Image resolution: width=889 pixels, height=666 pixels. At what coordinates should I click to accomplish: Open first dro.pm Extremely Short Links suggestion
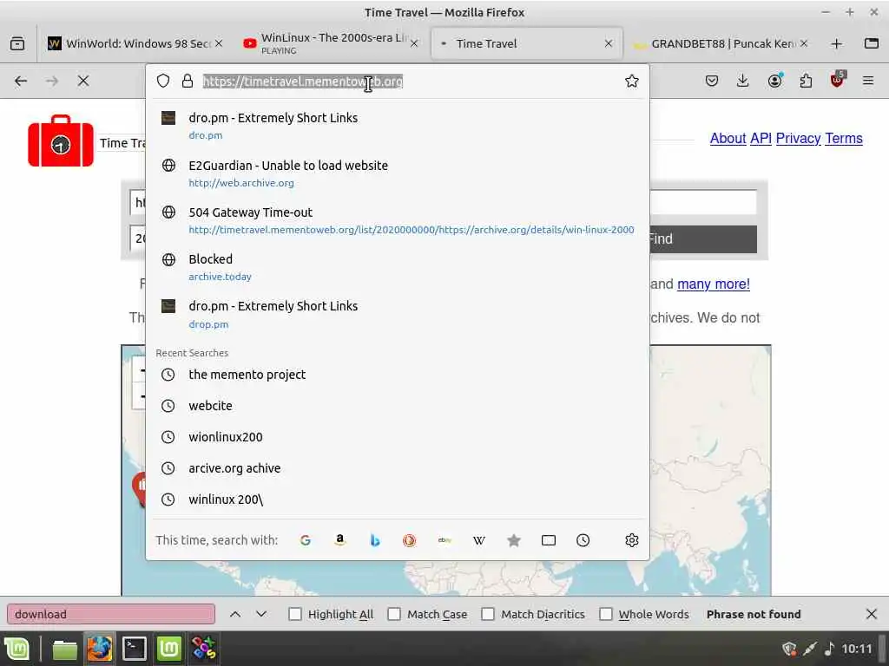397,126
